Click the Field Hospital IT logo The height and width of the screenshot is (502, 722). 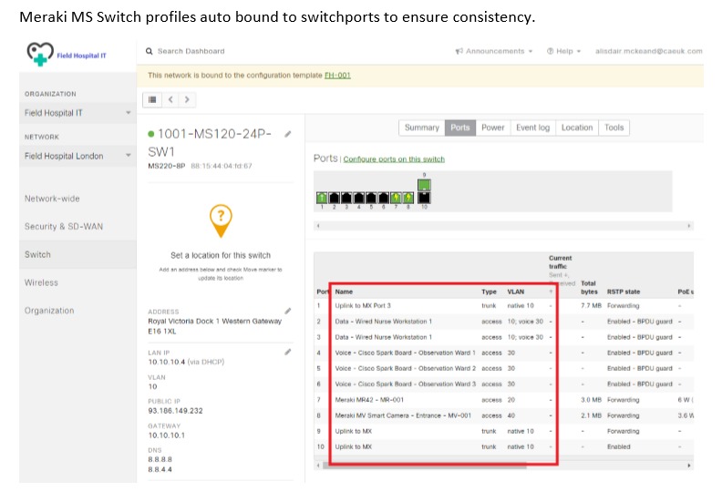(x=67, y=55)
